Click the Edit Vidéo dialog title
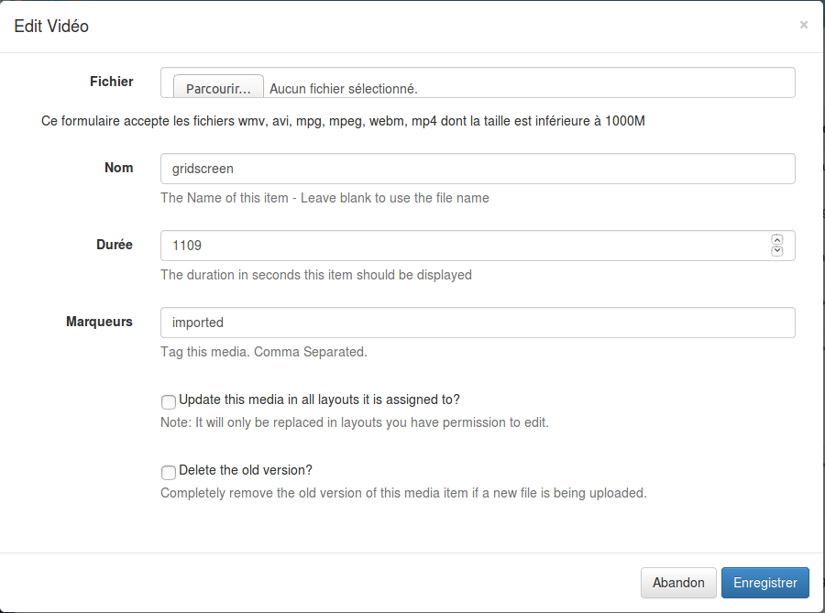The height and width of the screenshot is (613, 825). tap(50, 26)
